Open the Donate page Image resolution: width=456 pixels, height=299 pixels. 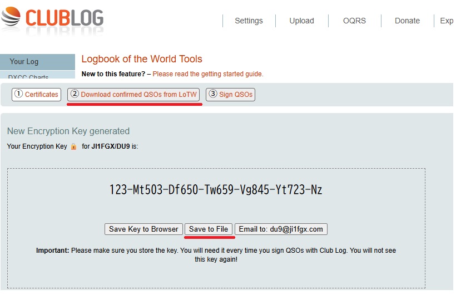click(x=407, y=21)
